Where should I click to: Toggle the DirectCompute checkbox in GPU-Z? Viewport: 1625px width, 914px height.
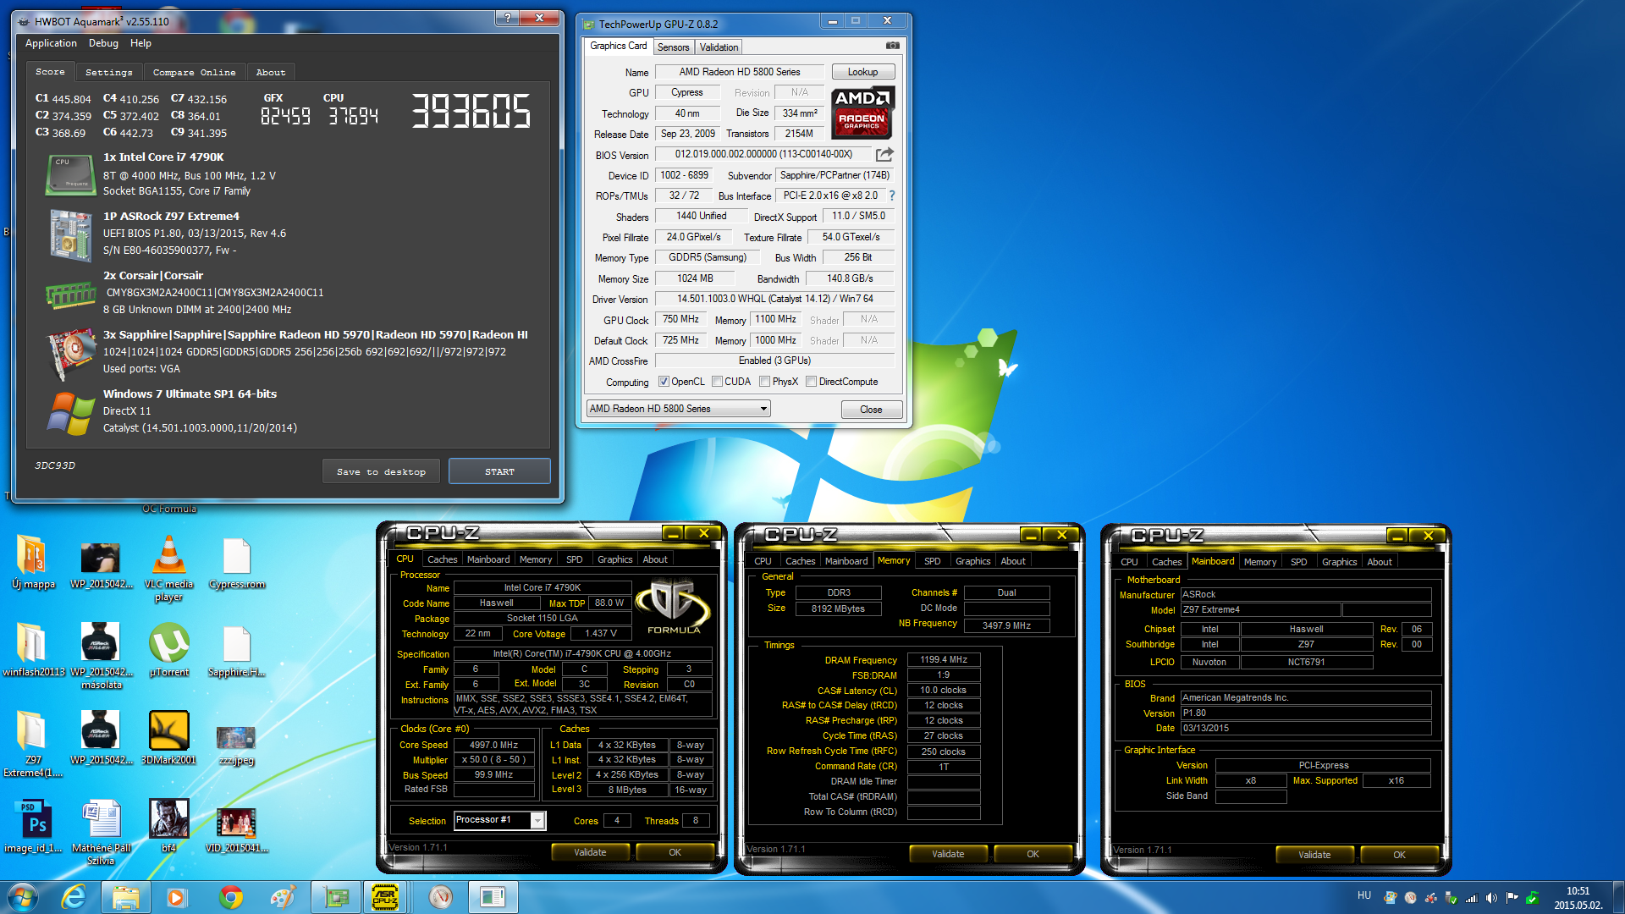coord(811,382)
